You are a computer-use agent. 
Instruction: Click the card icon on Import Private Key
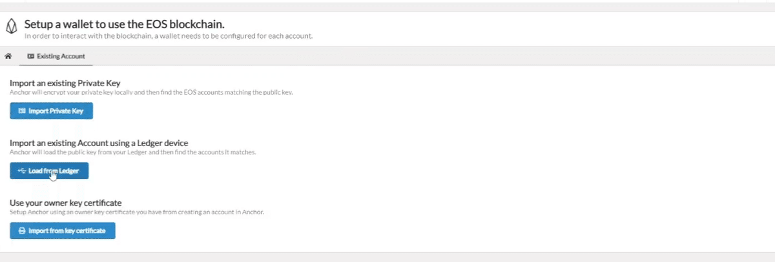[21, 111]
